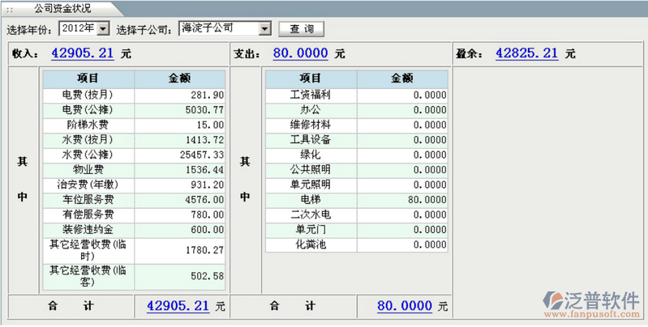Viewport: 648px width, 327px height.
Task: Click the 金额 header in the income table
Action: (179, 79)
